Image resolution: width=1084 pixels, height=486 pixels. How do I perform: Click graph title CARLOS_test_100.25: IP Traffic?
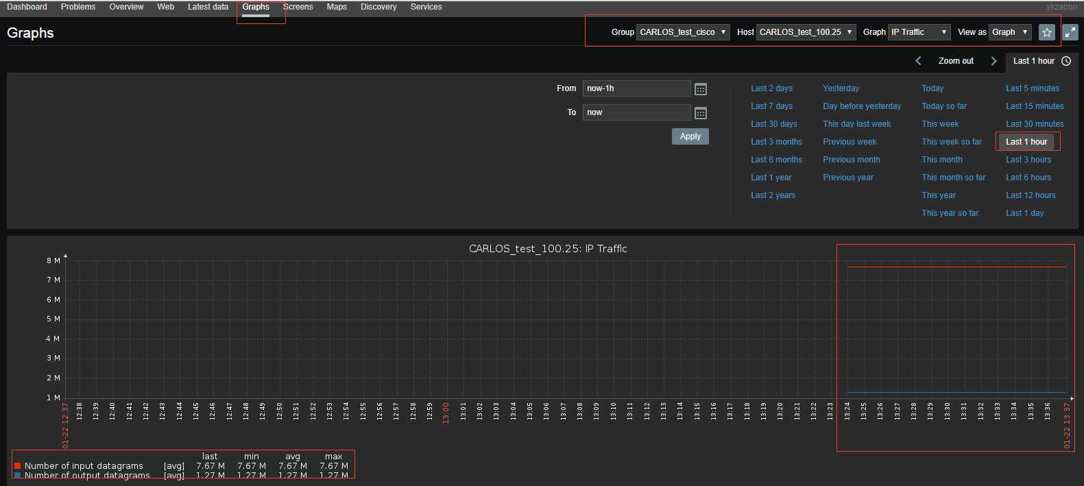pyautogui.click(x=548, y=249)
